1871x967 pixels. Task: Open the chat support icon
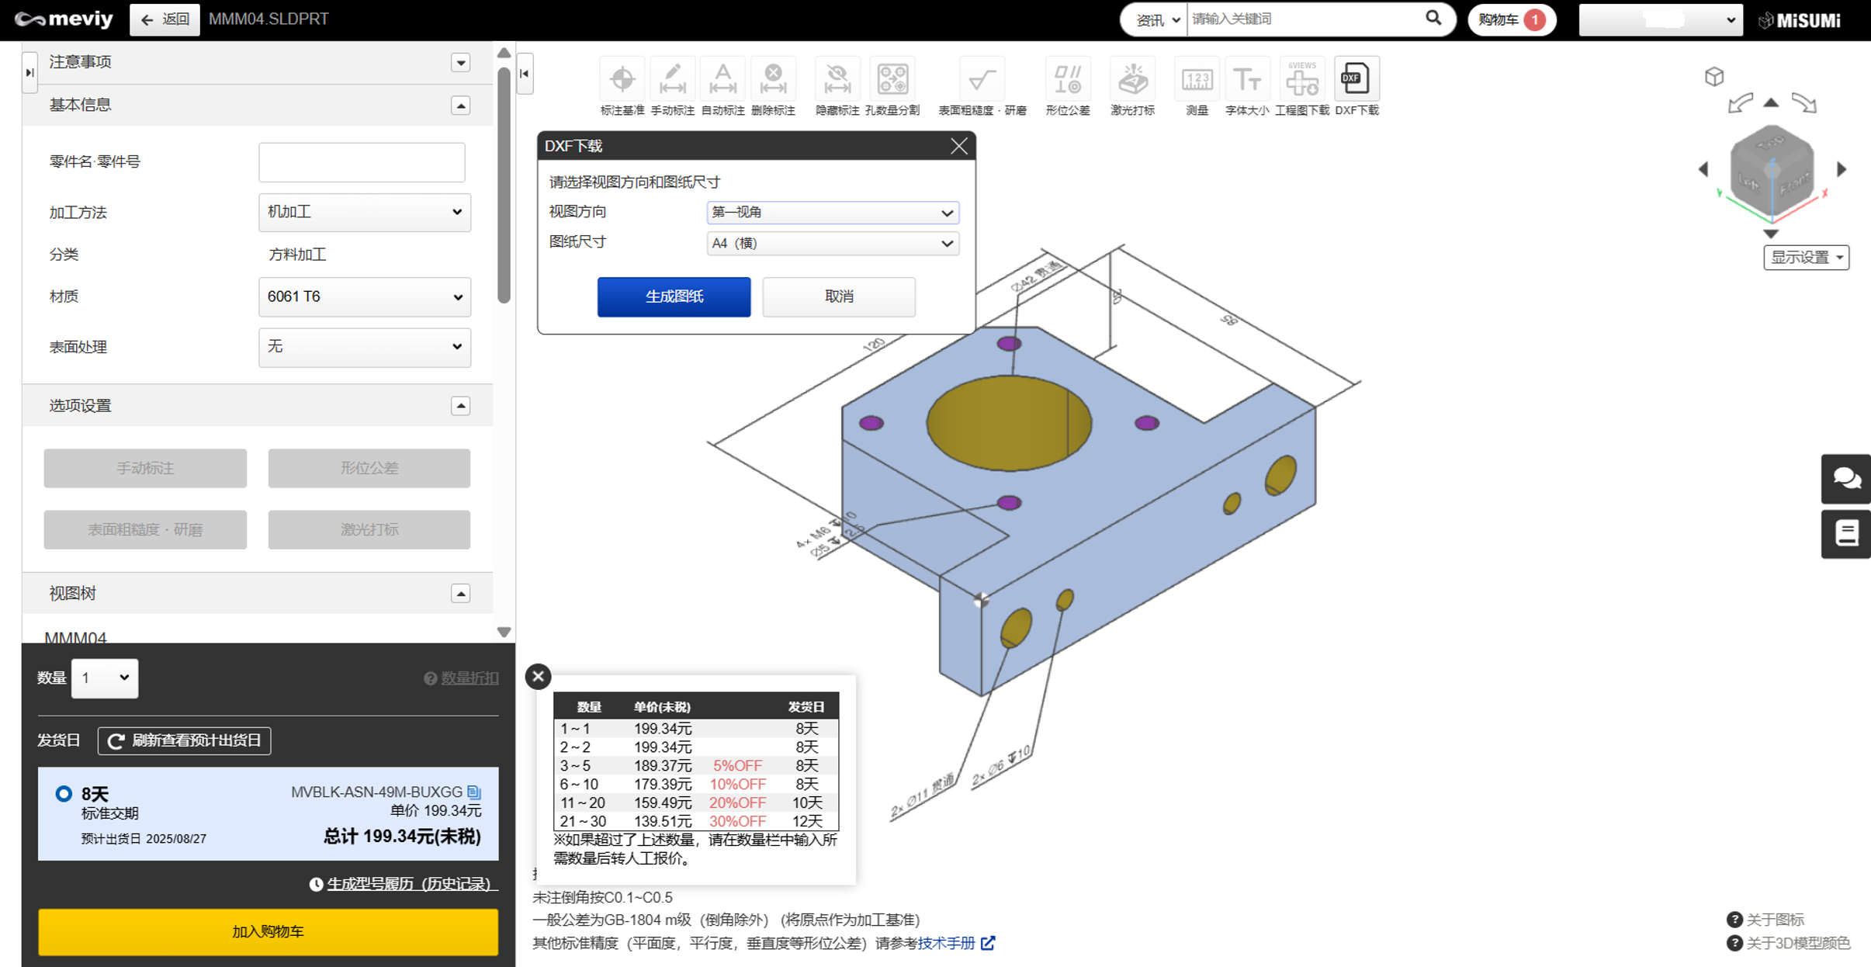(1845, 479)
